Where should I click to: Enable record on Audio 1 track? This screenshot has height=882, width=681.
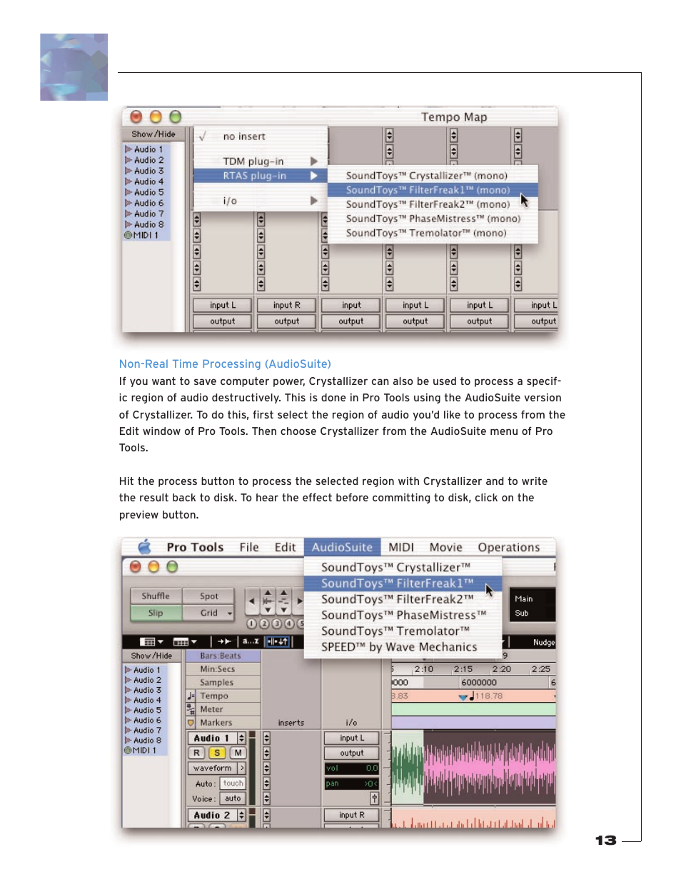click(197, 753)
